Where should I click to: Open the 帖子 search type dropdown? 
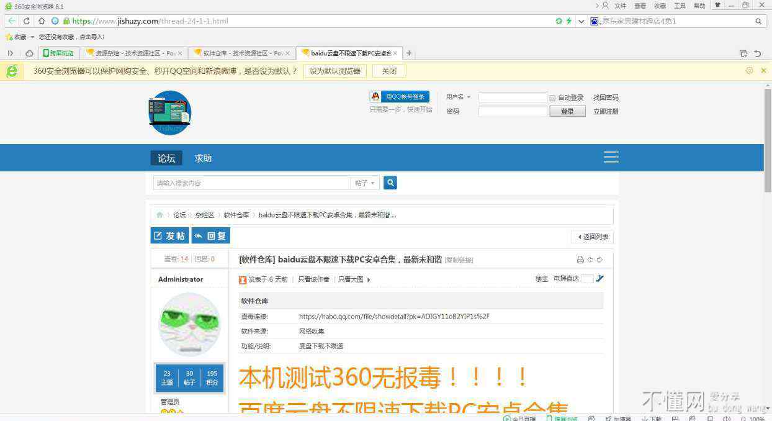(x=365, y=183)
